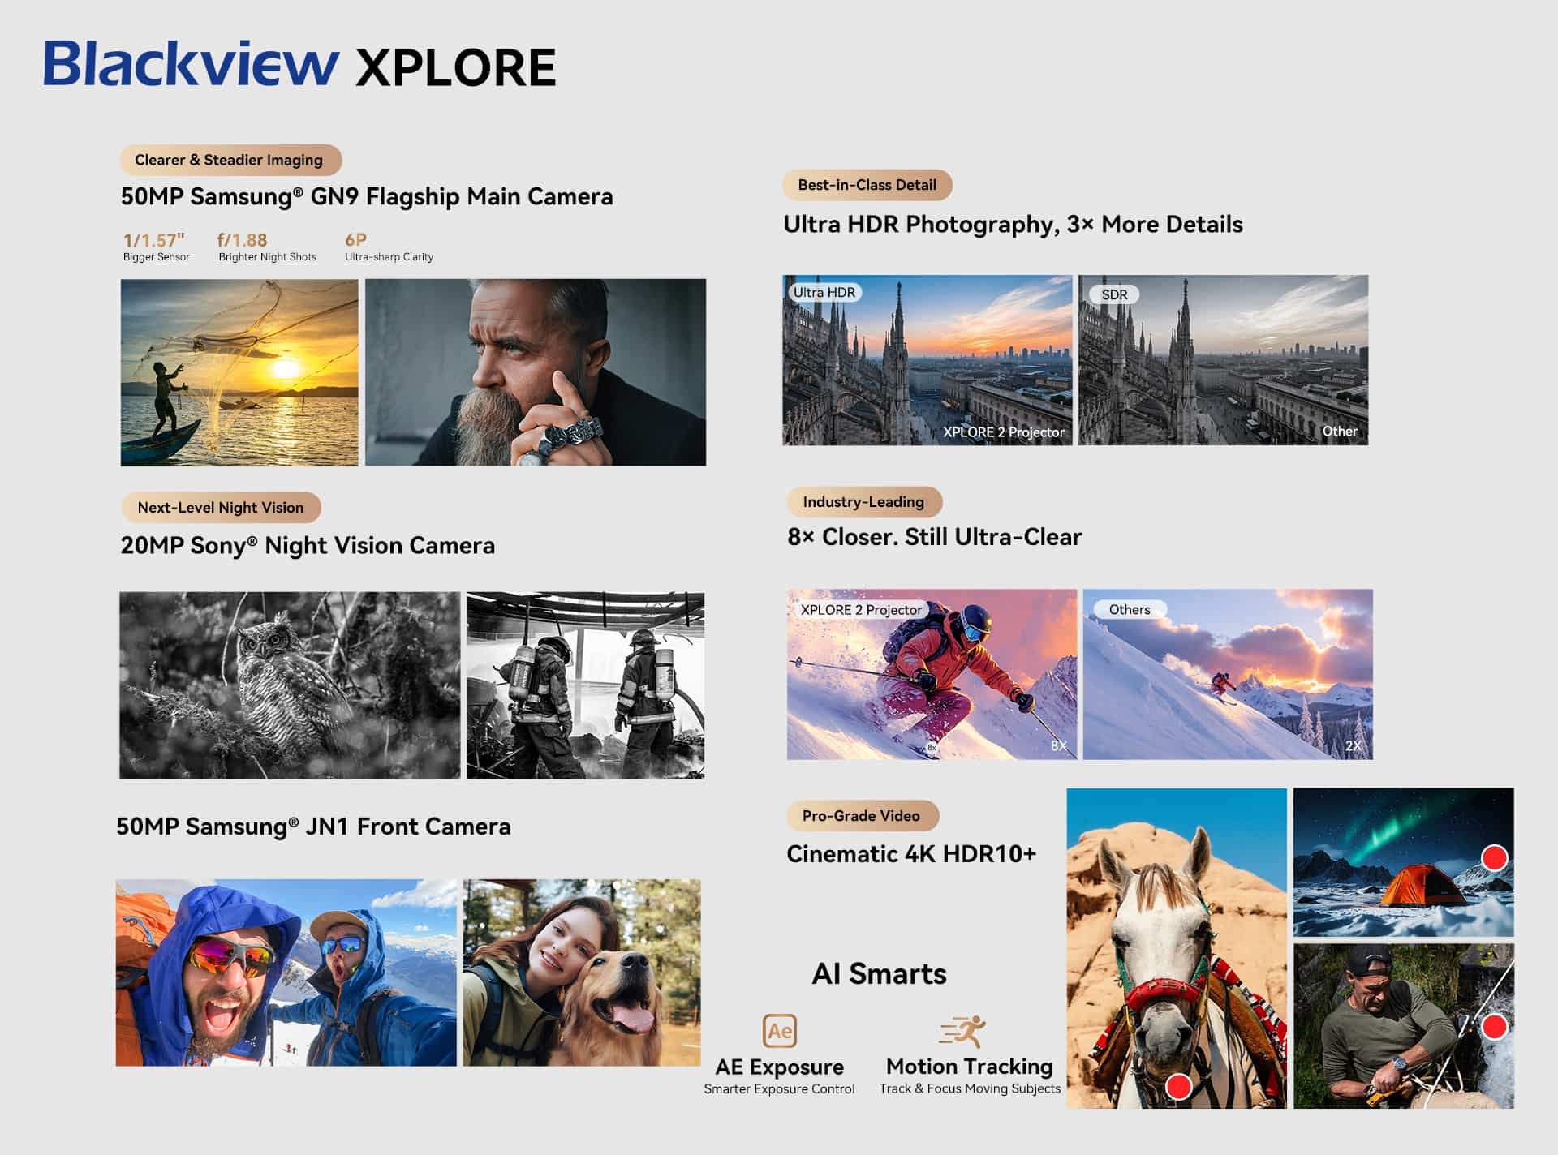Screen dimensions: 1558x1155
Task: Open the bearded man portrait photo
Action: point(536,372)
